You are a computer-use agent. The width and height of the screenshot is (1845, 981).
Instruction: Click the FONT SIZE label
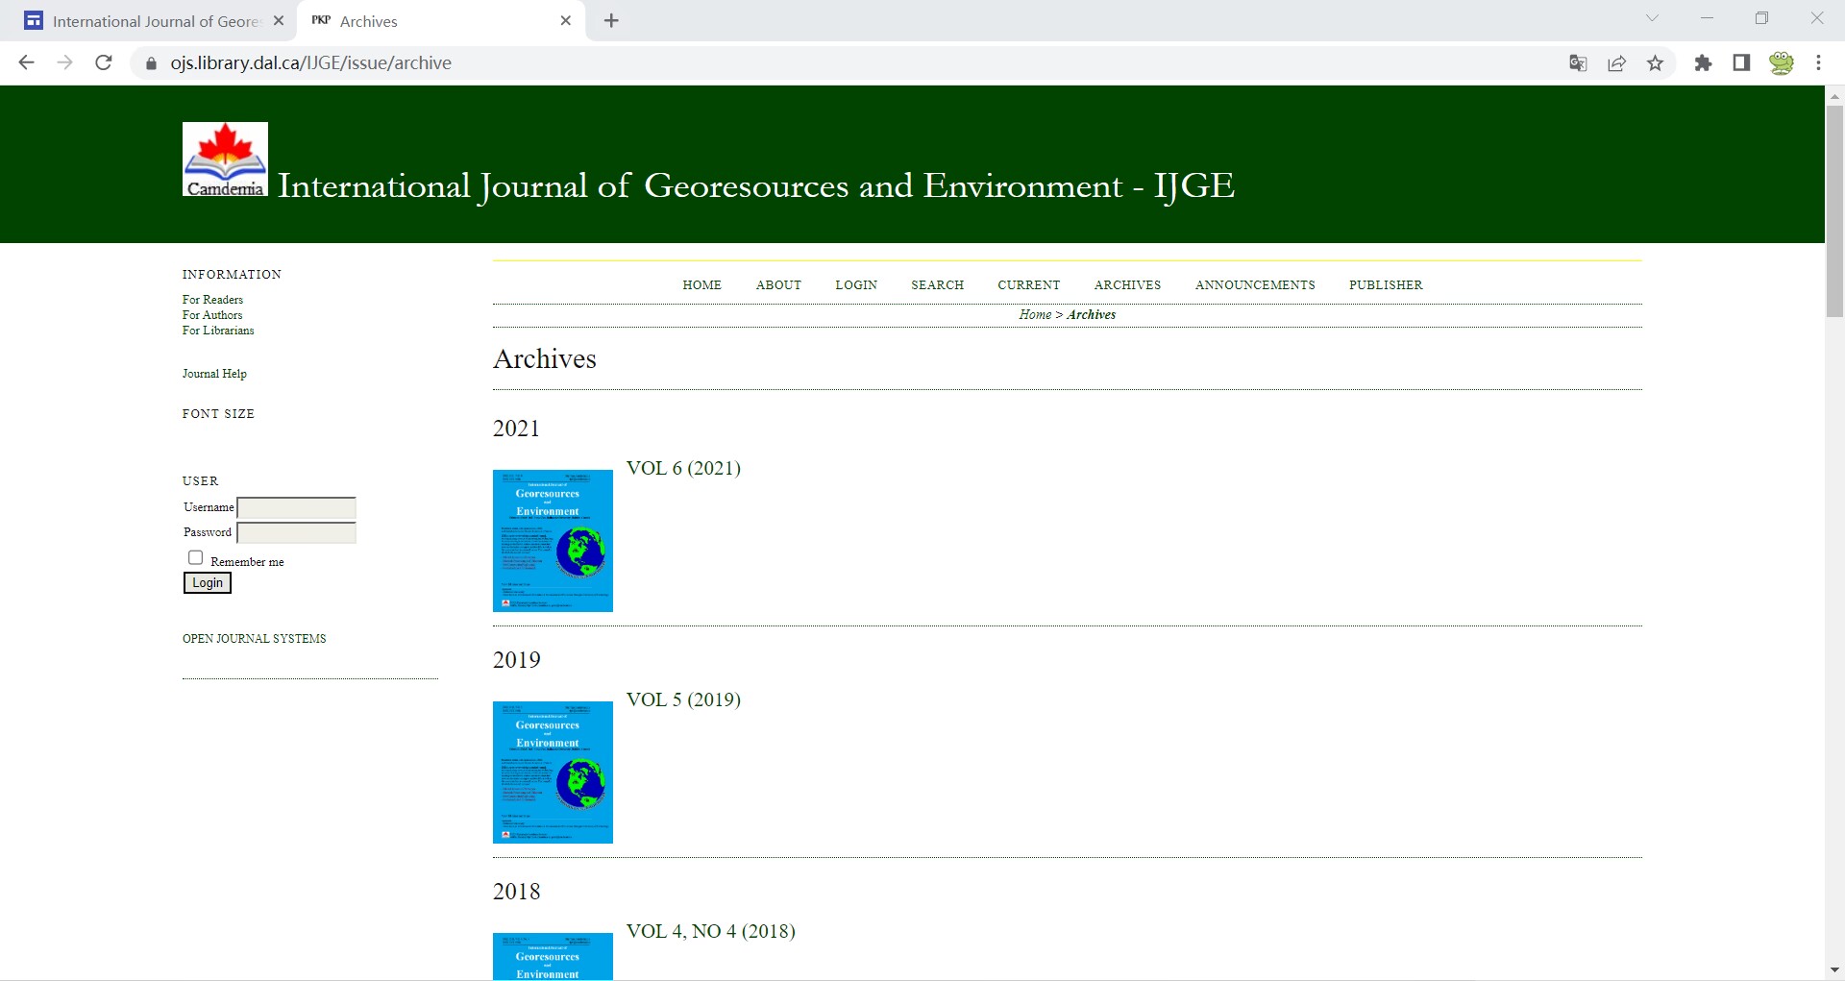coord(218,414)
